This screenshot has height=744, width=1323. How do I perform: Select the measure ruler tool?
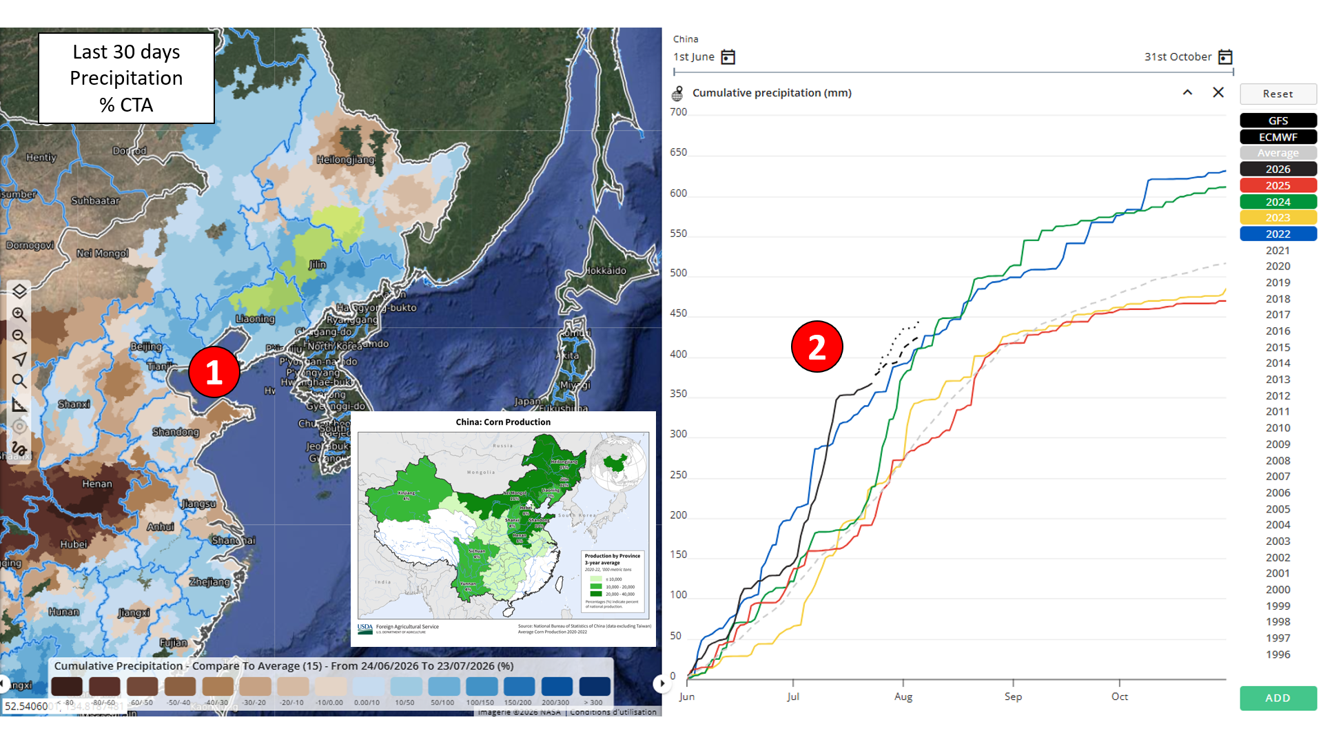(x=19, y=404)
